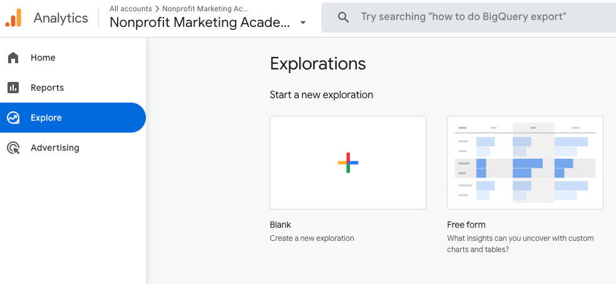
Task: Click the Google Analytics logo icon
Action: point(14,18)
